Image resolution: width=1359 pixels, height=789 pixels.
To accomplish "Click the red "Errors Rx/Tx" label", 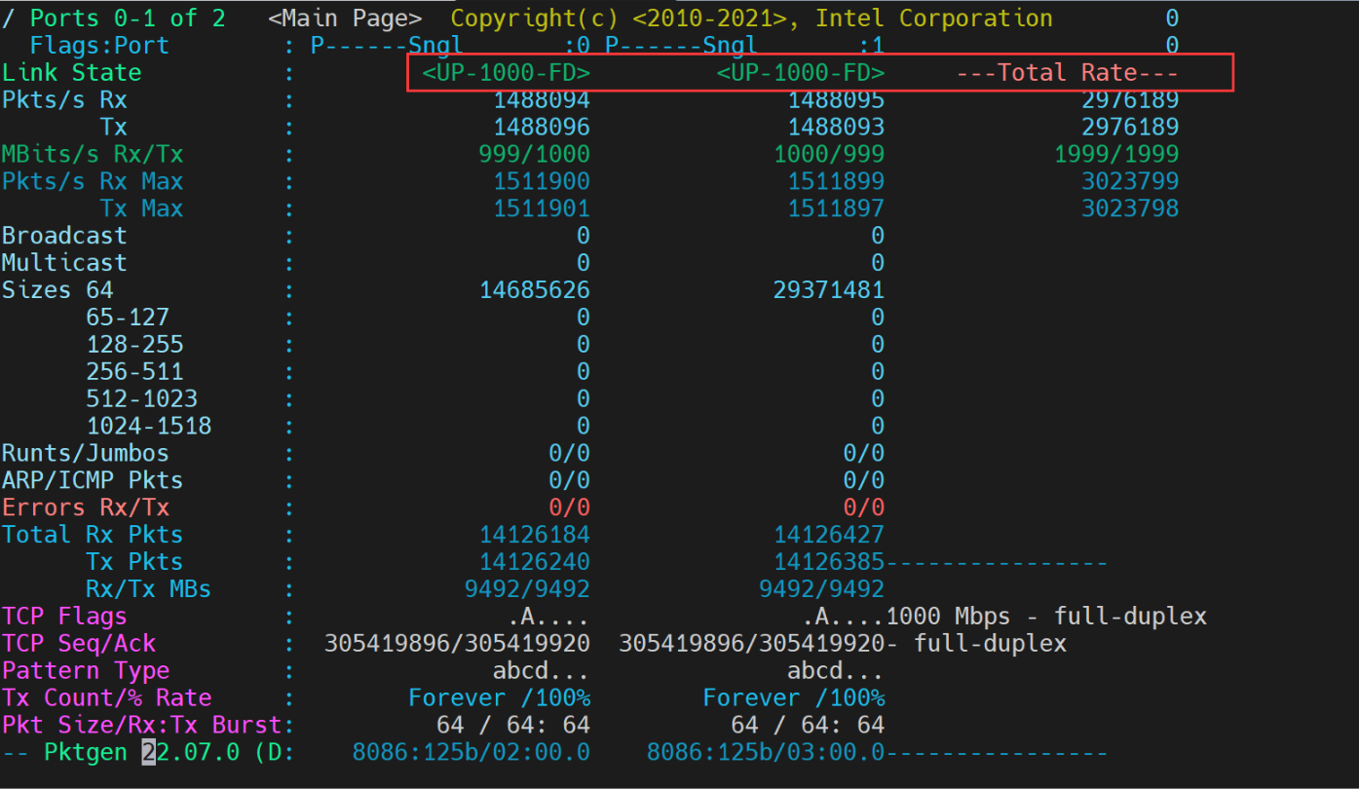I will click(86, 507).
